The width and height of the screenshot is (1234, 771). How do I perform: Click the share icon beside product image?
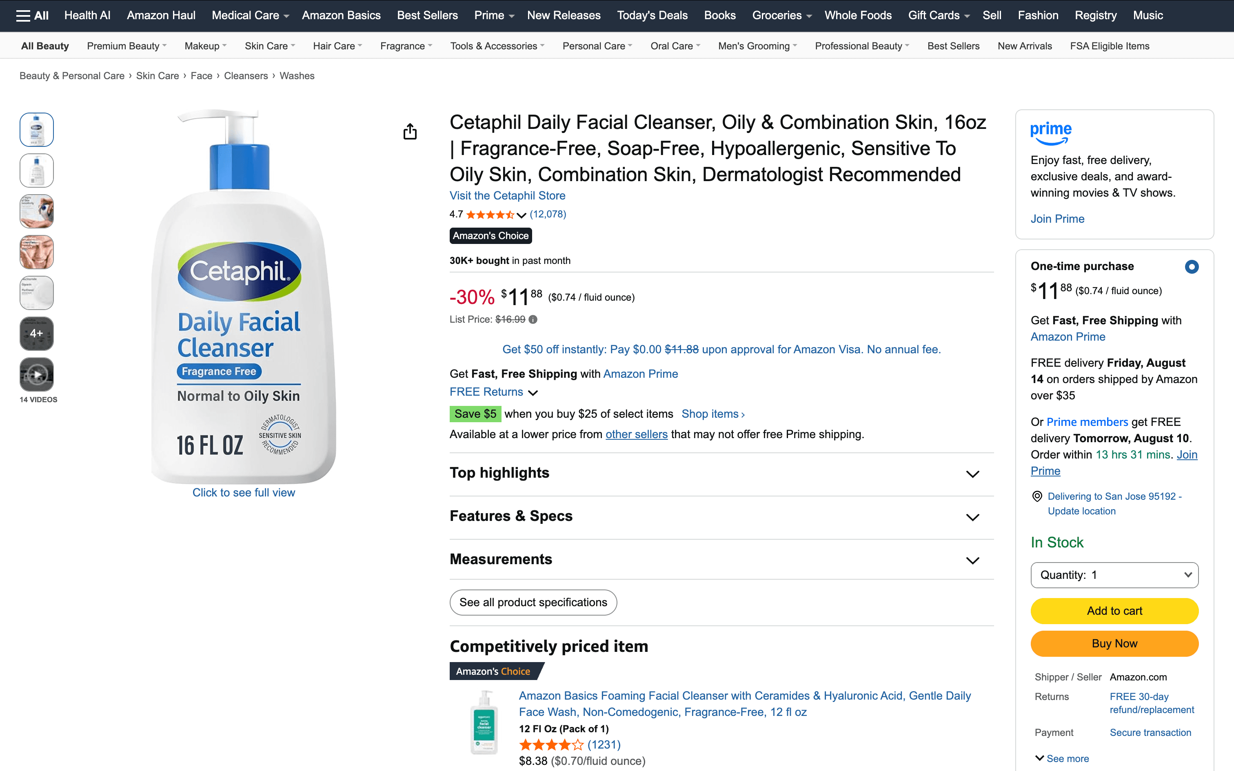point(410,131)
